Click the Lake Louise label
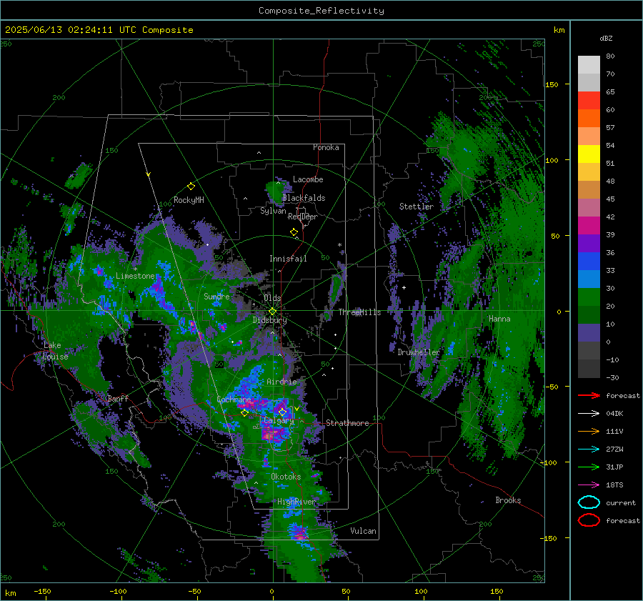Image resolution: width=643 pixels, height=601 pixels. [x=55, y=351]
